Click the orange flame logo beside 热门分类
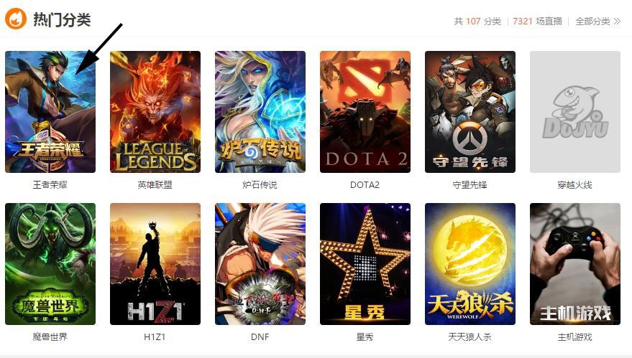 coord(15,19)
